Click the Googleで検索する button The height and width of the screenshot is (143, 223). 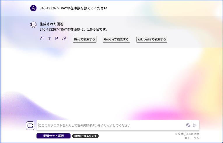click(x=116, y=39)
